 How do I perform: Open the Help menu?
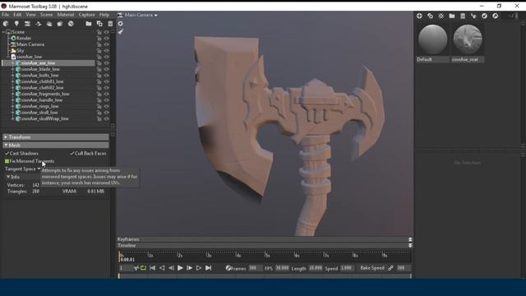[x=104, y=15]
